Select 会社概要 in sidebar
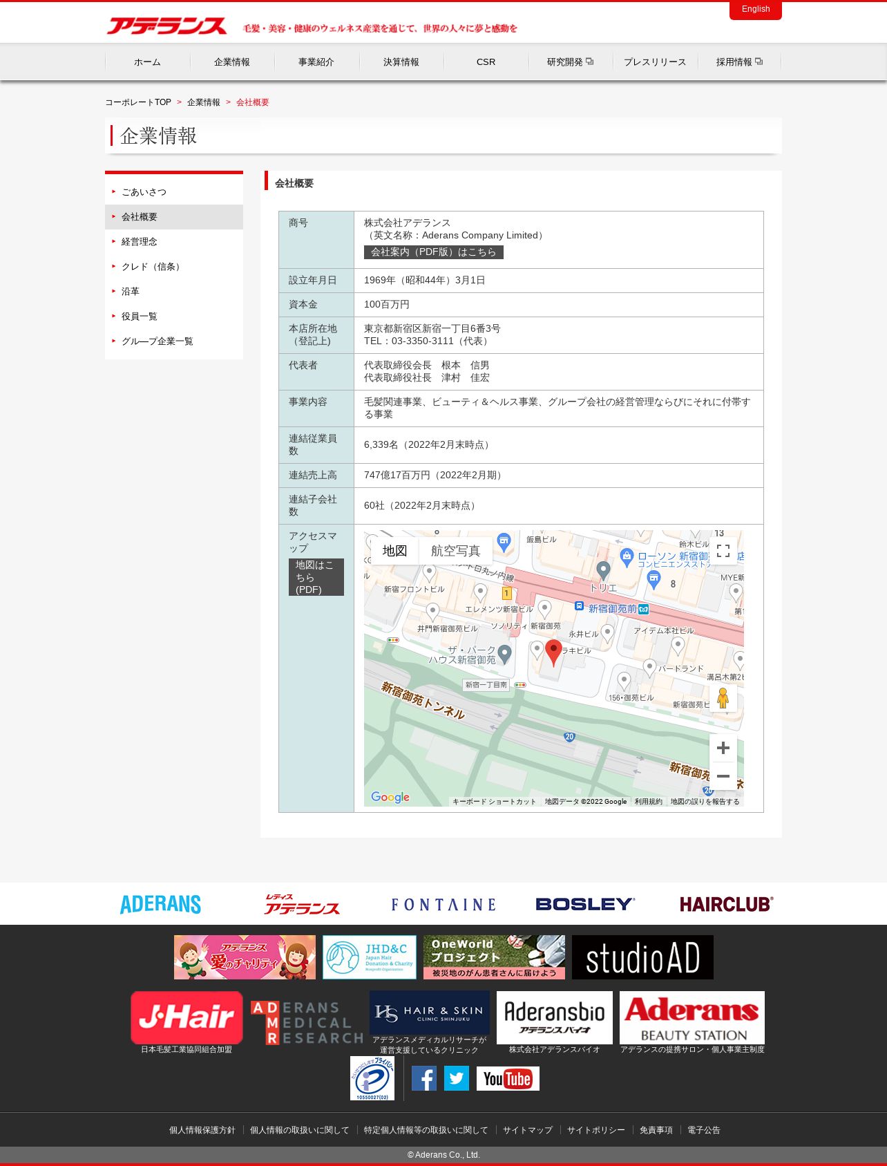 coord(174,217)
